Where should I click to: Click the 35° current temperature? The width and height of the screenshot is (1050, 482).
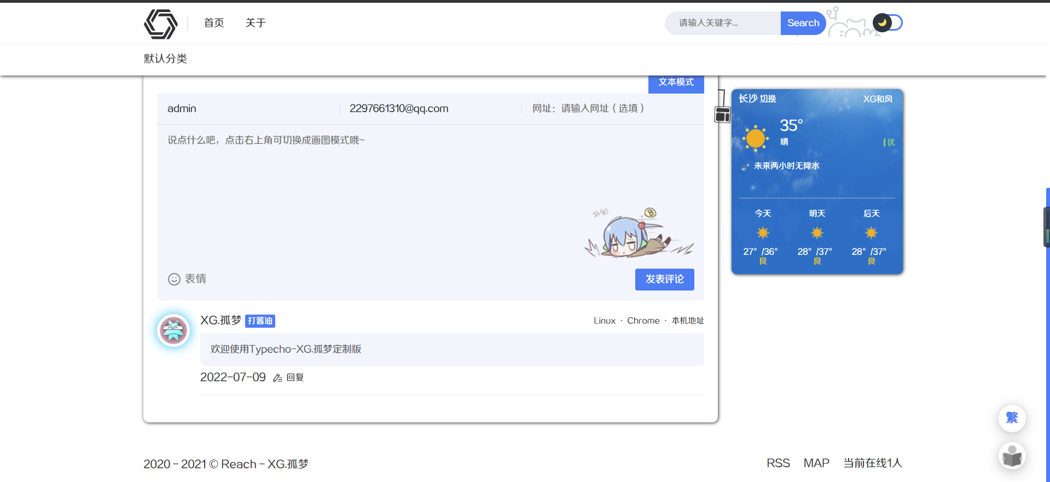(791, 125)
